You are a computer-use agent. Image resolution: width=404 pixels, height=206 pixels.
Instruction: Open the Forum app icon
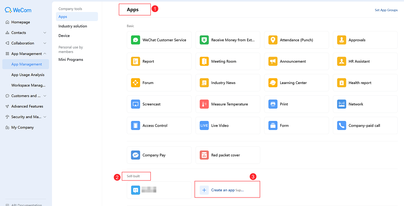136,83
